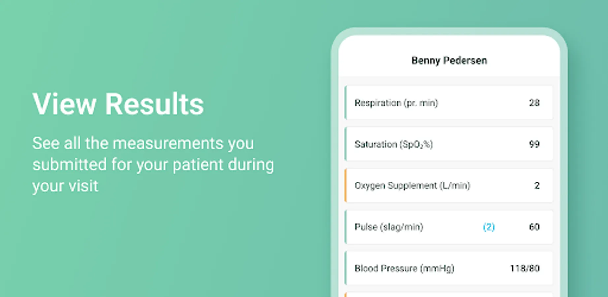Click the Respiration value 28
The image size is (608, 297).
(x=534, y=103)
